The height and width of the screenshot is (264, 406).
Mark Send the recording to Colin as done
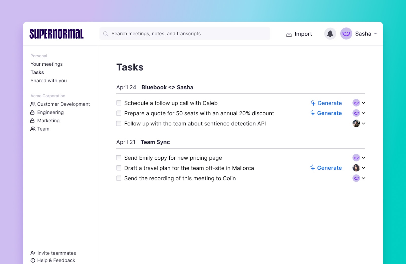(x=119, y=178)
